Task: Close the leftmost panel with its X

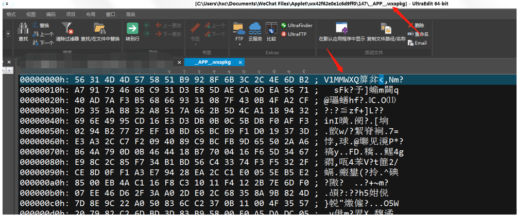Action: coord(9,62)
